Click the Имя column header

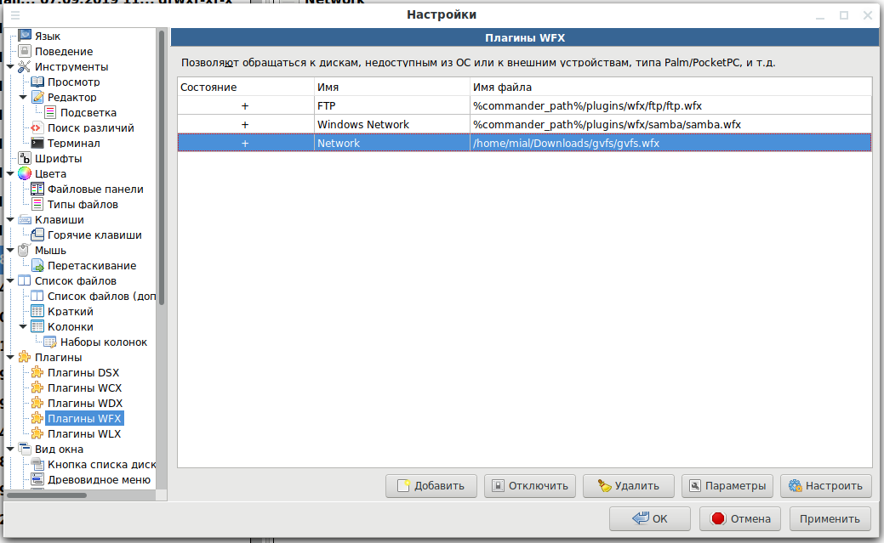tap(392, 87)
